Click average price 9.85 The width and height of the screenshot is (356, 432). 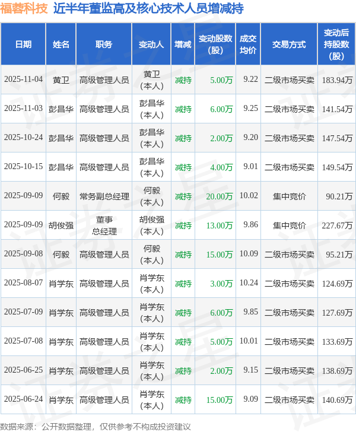click(x=250, y=312)
